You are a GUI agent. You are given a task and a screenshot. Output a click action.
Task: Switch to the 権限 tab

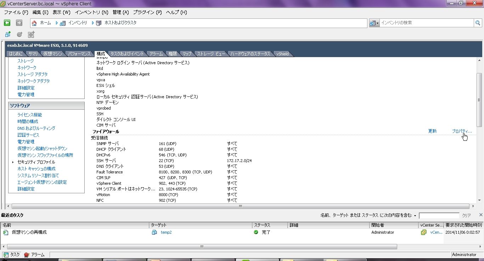tap(173, 54)
